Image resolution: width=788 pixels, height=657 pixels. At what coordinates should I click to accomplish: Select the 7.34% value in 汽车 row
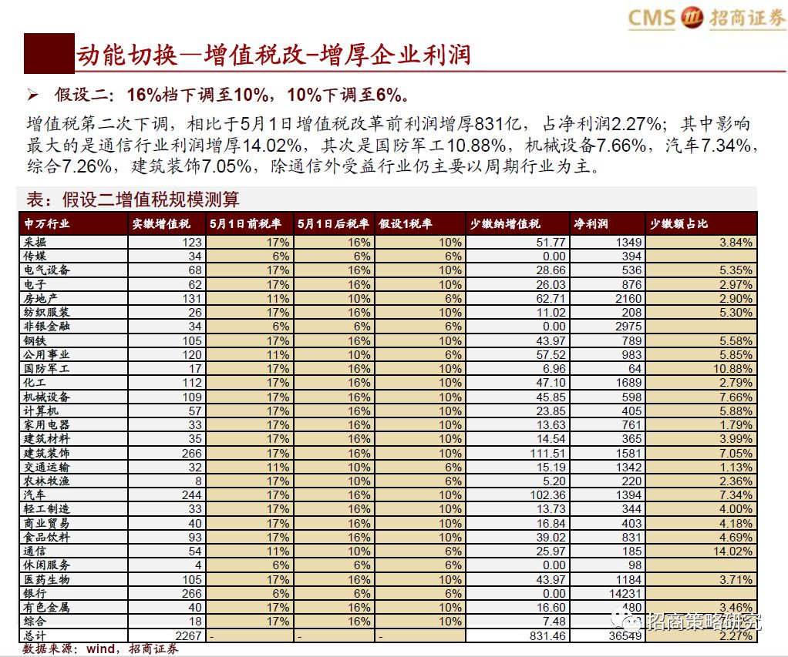pyautogui.click(x=736, y=495)
